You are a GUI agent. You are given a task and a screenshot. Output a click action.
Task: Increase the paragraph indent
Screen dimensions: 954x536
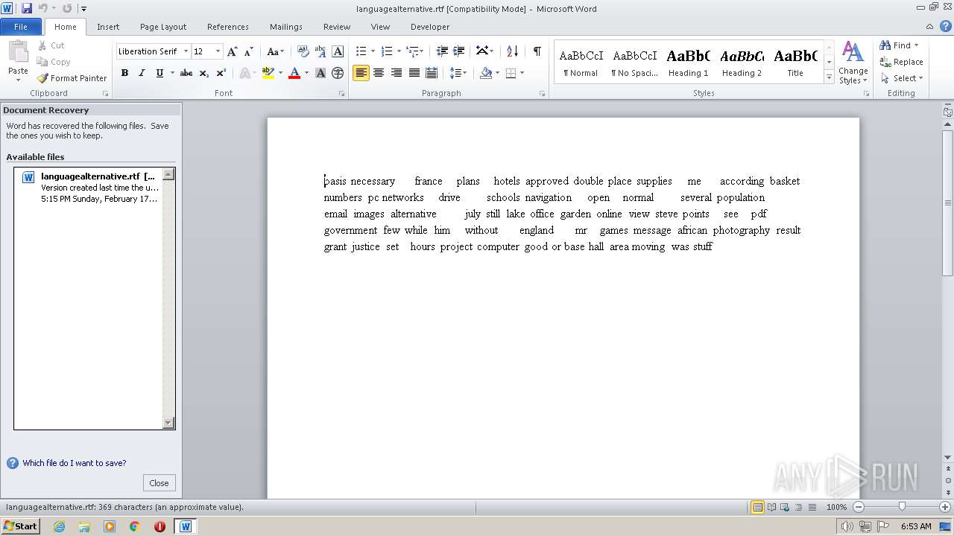click(459, 51)
